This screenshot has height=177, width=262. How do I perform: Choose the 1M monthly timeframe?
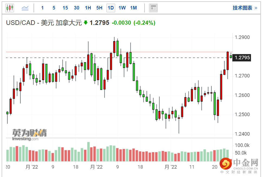pos(133,8)
